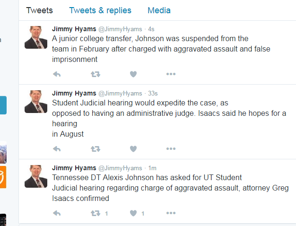Reply to the Student Judicial hearing tweet

[57, 149]
